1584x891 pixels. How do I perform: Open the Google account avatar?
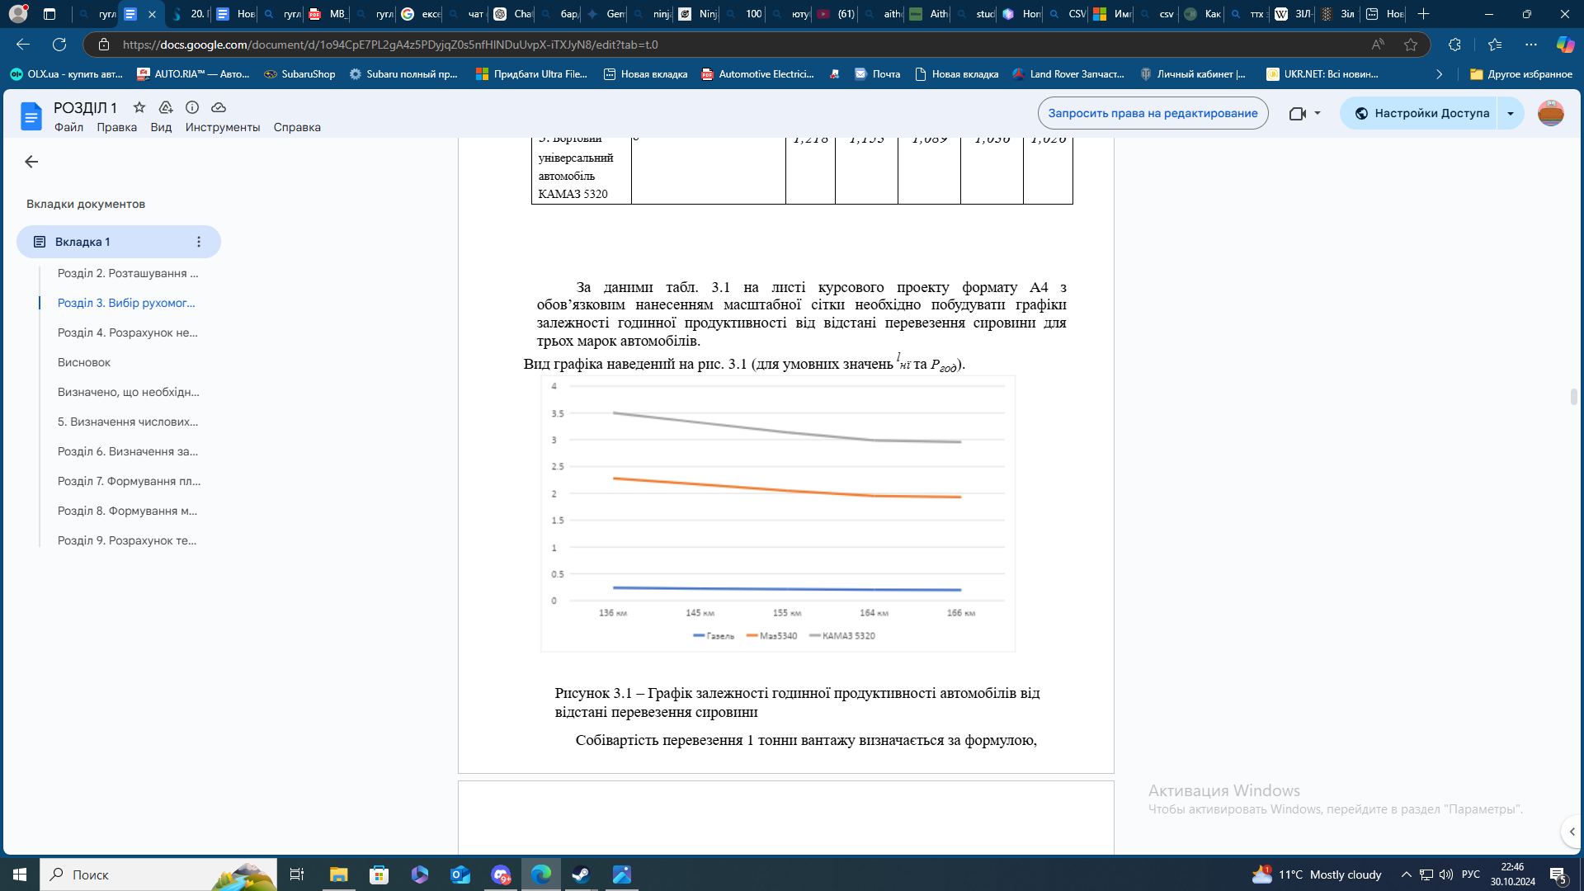[x=1551, y=113]
